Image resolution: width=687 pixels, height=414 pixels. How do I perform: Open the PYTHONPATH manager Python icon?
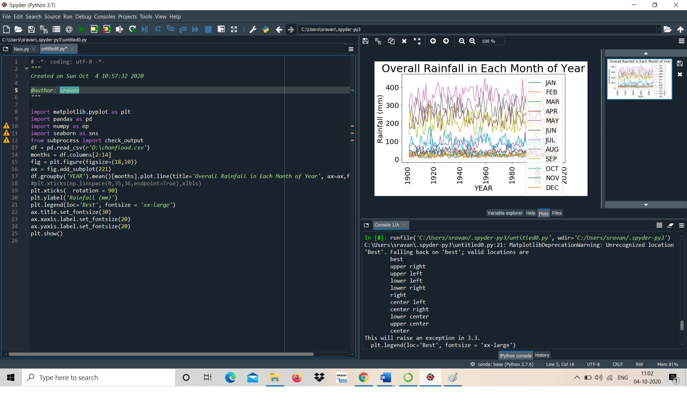(x=266, y=29)
